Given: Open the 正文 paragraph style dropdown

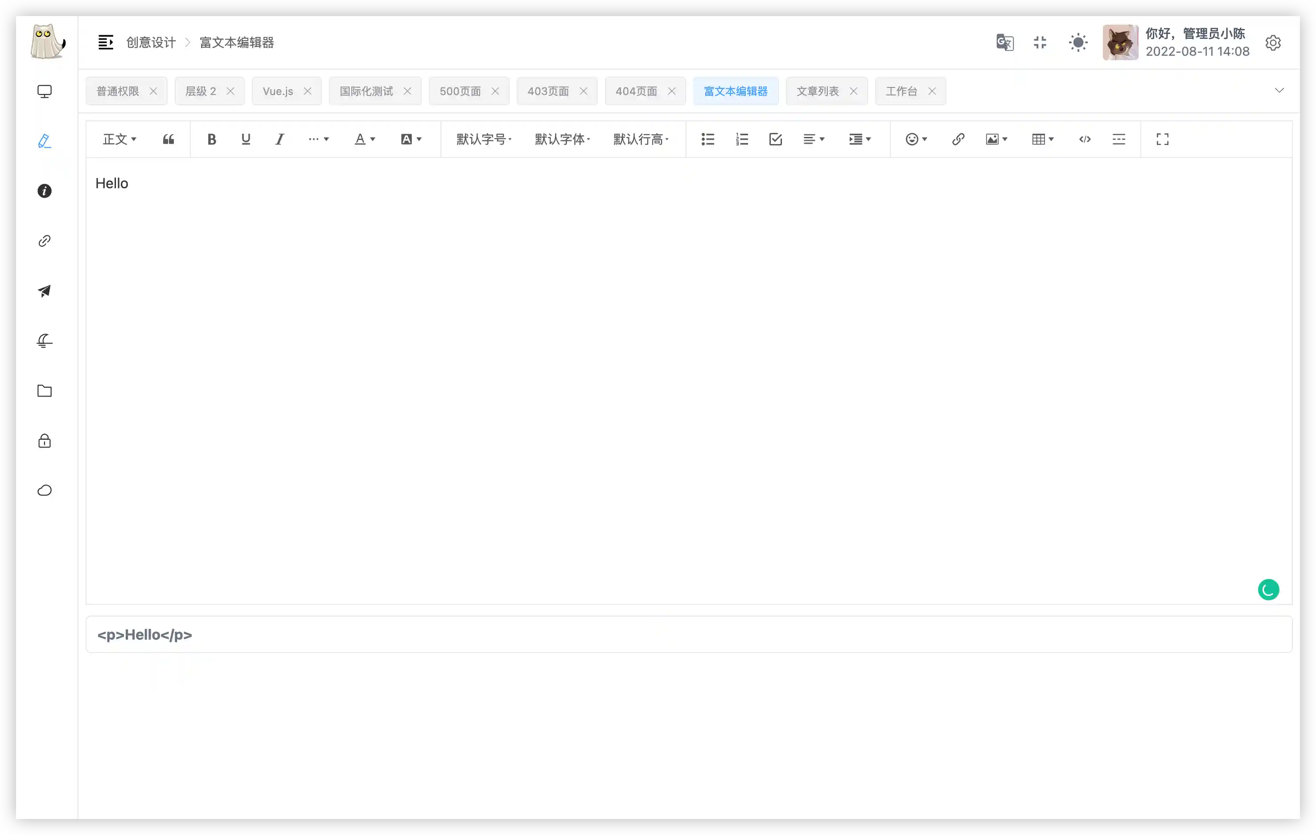Looking at the screenshot, I should coord(119,139).
